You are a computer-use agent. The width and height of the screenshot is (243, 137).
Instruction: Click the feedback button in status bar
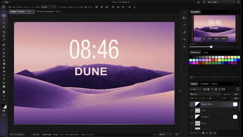click(x=17, y=134)
